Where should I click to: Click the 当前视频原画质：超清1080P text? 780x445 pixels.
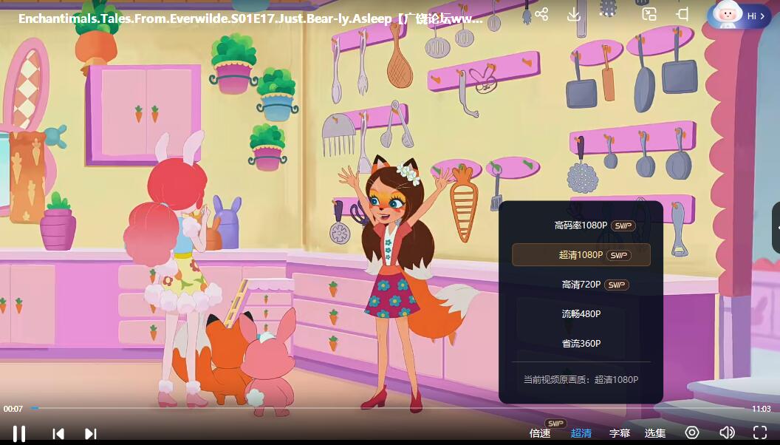[581, 379]
